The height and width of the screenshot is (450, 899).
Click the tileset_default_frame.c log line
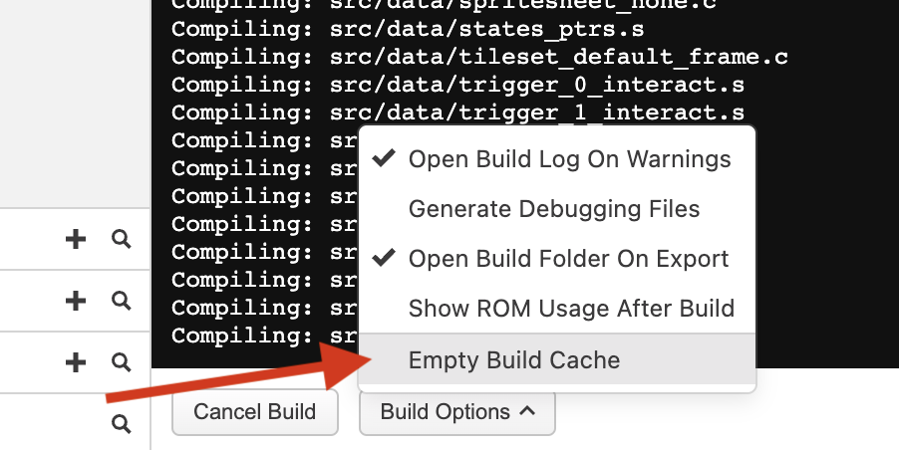[479, 58]
